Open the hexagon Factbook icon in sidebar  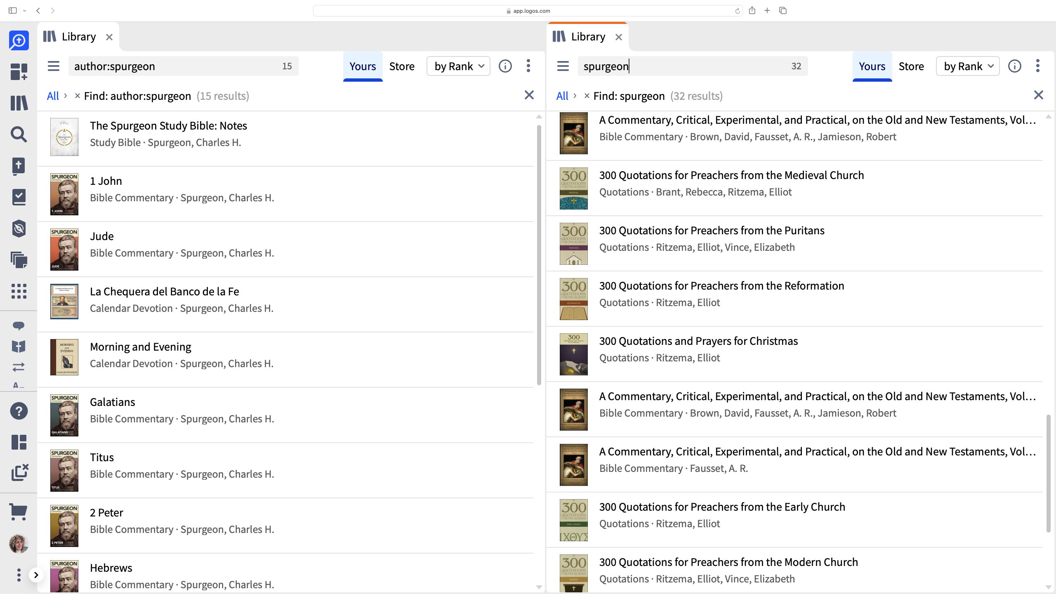pos(19,229)
